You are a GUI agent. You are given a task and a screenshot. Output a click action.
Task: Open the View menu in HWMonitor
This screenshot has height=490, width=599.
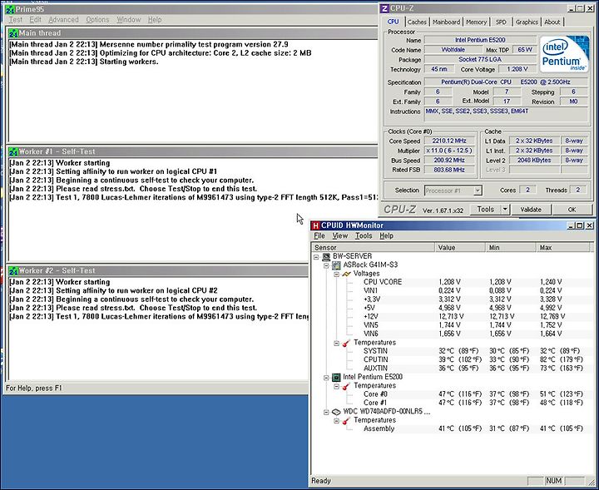click(x=340, y=235)
